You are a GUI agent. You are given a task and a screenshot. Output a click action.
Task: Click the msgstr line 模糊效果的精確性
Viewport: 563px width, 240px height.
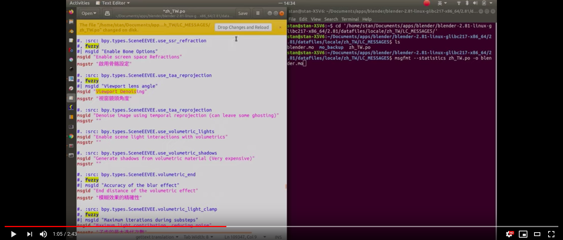(x=109, y=198)
